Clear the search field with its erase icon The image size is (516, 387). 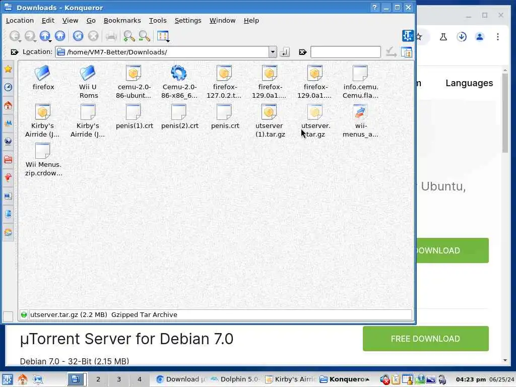[303, 52]
